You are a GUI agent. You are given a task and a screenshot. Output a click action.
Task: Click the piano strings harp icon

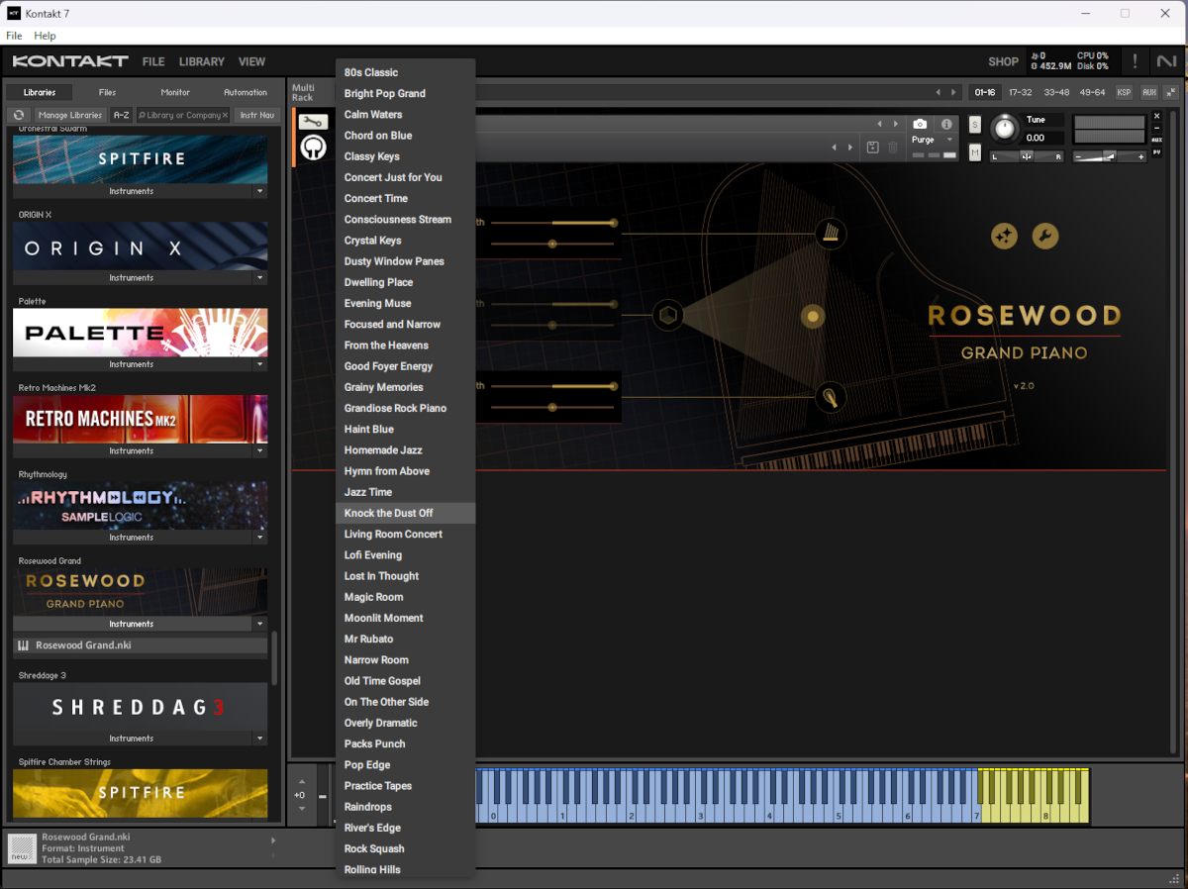point(831,233)
